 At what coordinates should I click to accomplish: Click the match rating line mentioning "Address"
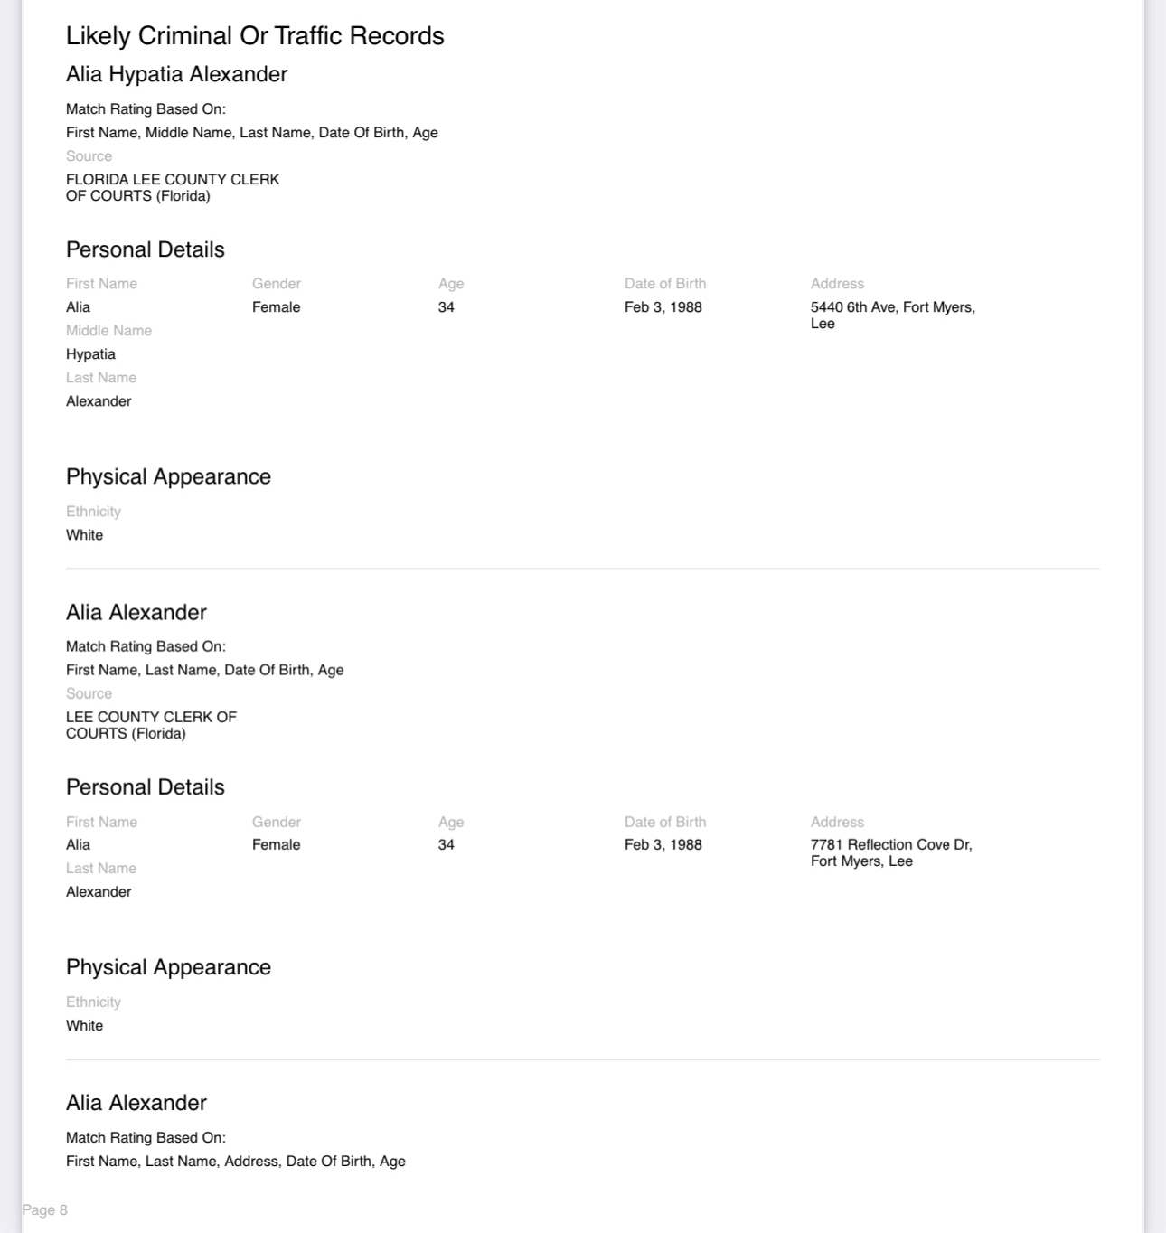pos(235,1161)
